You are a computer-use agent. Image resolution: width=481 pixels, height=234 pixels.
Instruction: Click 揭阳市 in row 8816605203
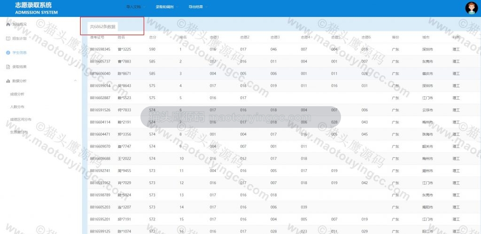coord(427,207)
